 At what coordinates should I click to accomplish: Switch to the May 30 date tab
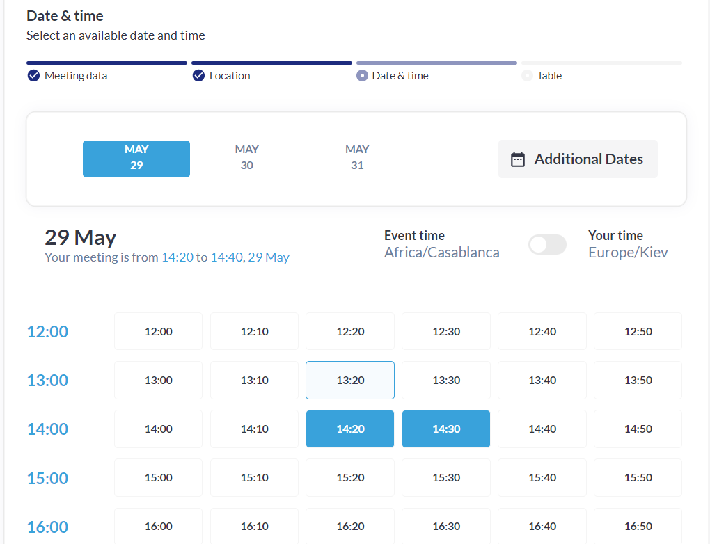pyautogui.click(x=246, y=157)
